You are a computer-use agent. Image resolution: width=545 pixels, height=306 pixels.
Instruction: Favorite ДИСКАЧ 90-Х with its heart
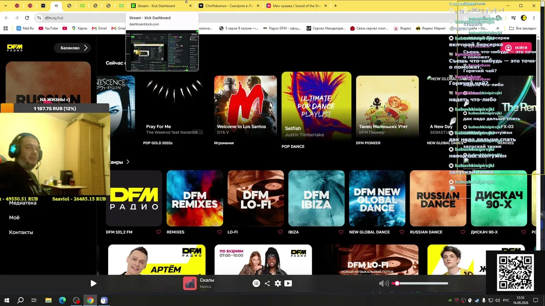pyautogui.click(x=524, y=232)
